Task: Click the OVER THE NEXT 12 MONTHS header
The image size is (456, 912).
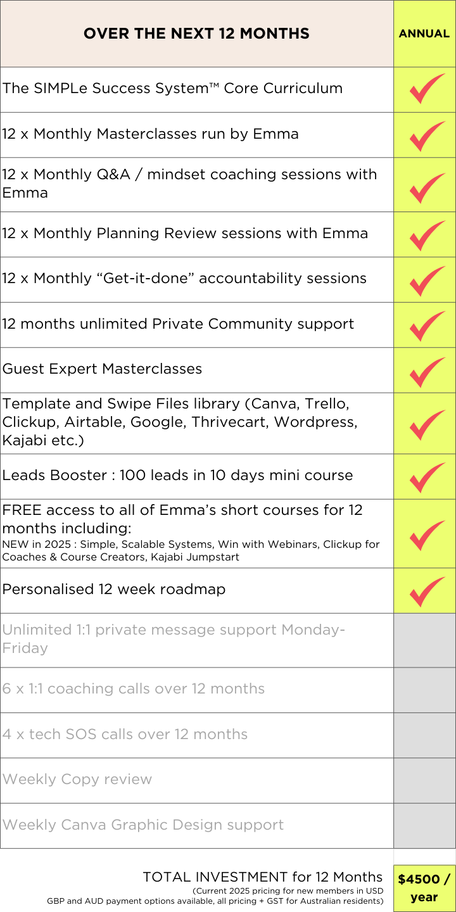Action: click(x=196, y=34)
